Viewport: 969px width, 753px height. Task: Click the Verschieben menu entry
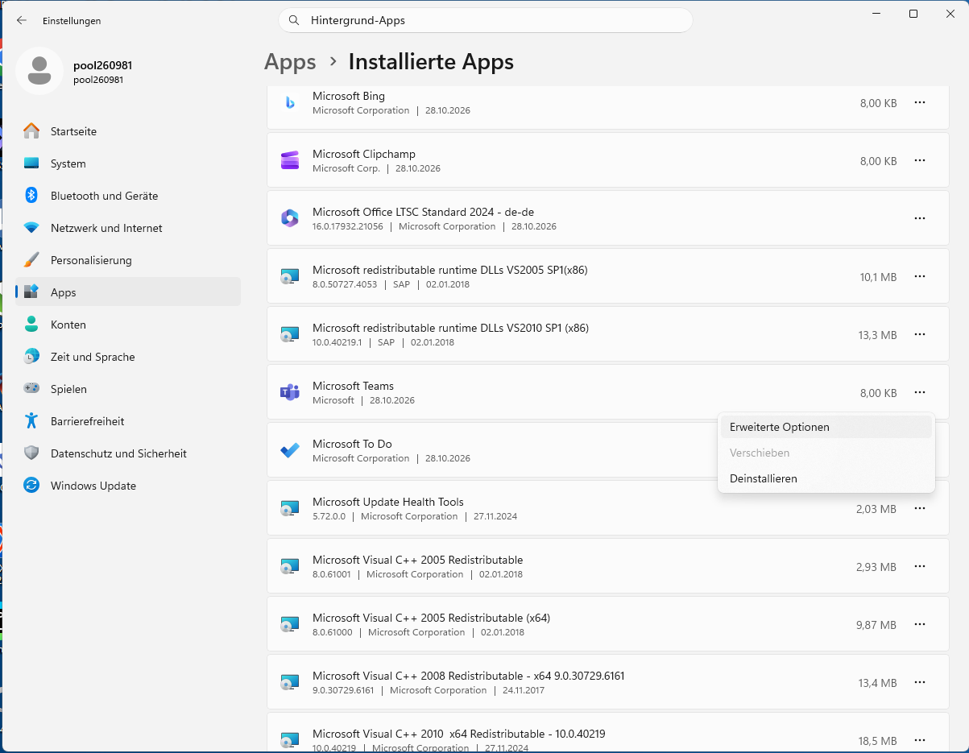coord(826,453)
